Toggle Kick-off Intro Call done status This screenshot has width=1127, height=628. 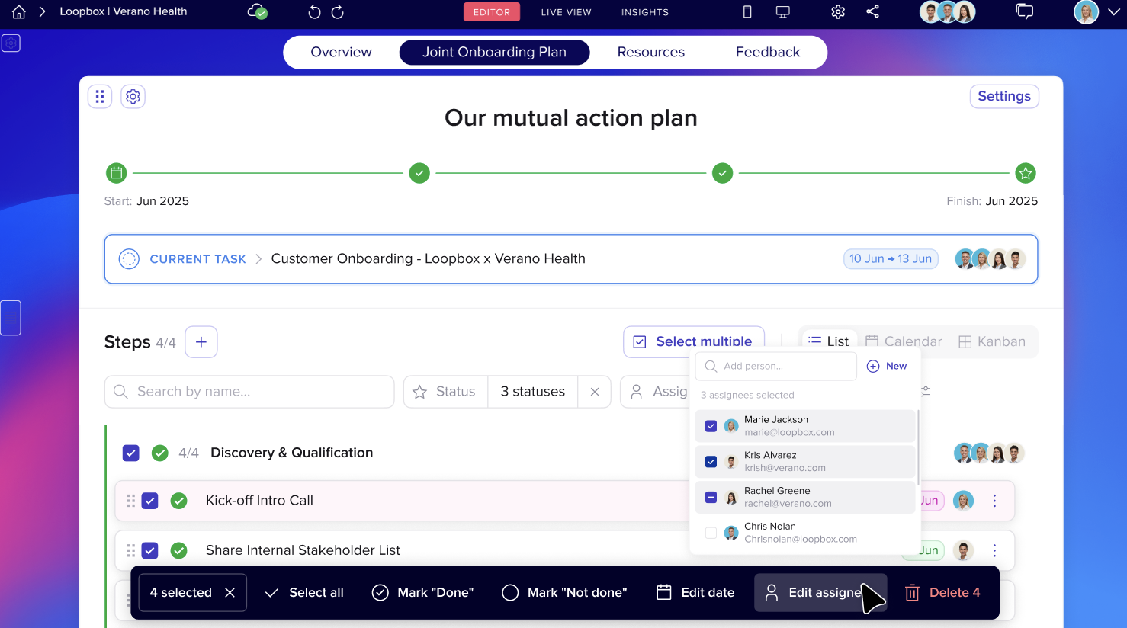[179, 501]
